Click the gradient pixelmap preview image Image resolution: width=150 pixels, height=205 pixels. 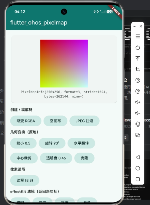coord(64,63)
